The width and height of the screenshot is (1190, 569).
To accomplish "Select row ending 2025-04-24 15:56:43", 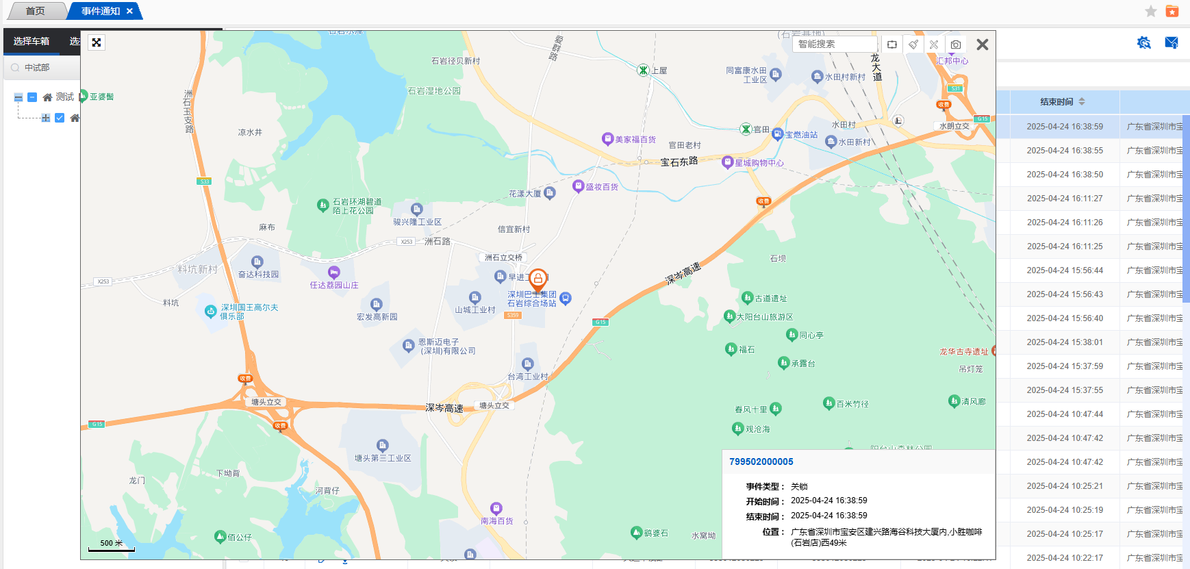I will pyautogui.click(x=1093, y=294).
